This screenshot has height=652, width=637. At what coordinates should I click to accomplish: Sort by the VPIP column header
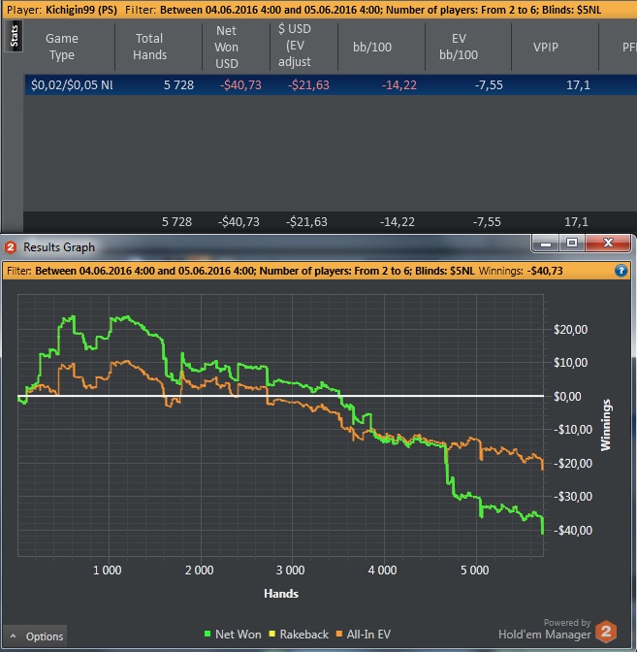coord(546,47)
